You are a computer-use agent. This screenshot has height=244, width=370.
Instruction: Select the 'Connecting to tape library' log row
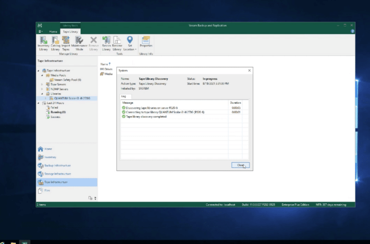[185, 112]
